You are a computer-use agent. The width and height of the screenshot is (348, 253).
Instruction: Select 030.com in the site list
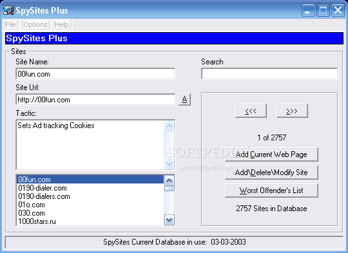(90, 213)
